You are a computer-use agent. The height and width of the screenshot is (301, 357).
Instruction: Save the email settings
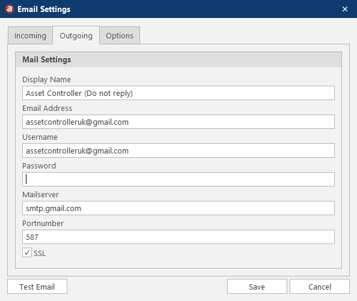click(x=257, y=287)
